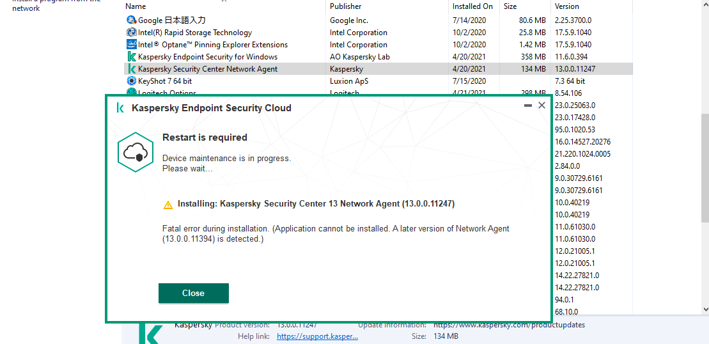Click the version 94.0.1 cell
The height and width of the screenshot is (344, 709).
point(564,299)
